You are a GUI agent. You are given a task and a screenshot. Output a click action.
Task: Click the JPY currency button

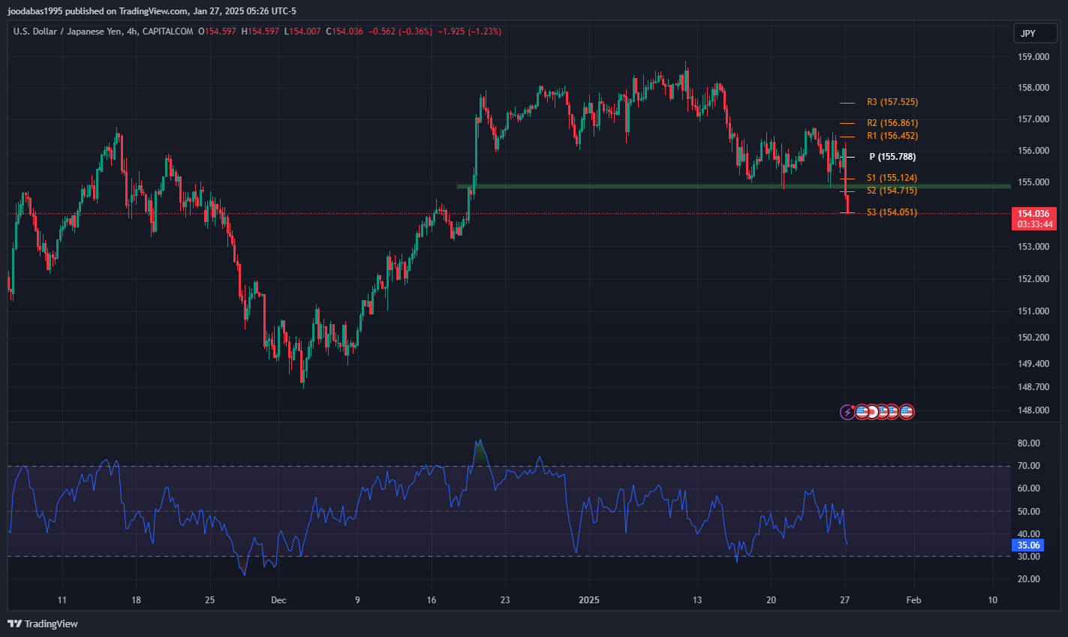(x=1035, y=33)
